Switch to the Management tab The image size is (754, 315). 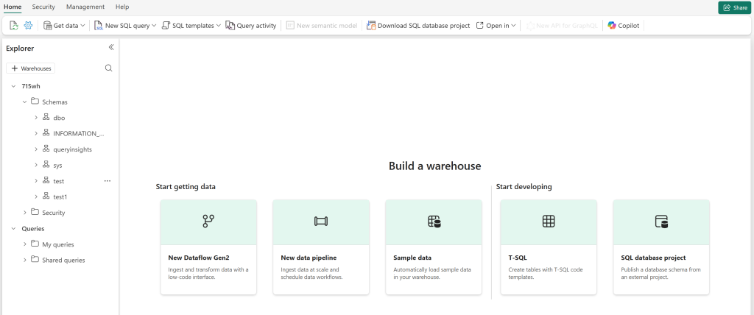coord(85,7)
